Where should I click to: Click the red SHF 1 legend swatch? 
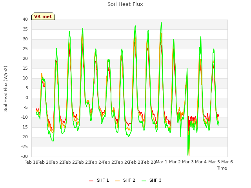point(91,181)
